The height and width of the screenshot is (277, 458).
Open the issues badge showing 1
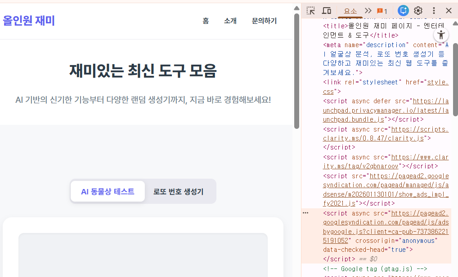(x=382, y=11)
